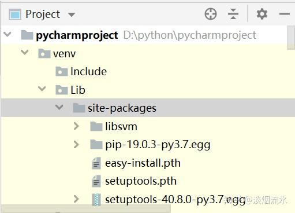Collapse the venv folder chevron
The width and height of the screenshot is (295, 213).
point(25,52)
